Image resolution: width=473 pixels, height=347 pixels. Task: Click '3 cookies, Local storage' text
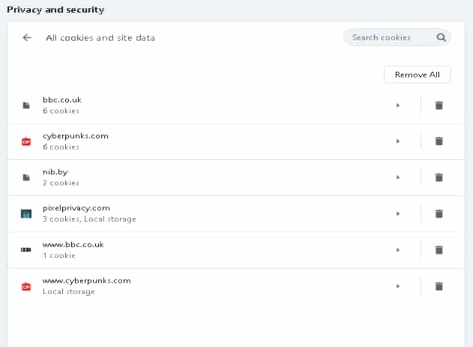tap(89, 219)
